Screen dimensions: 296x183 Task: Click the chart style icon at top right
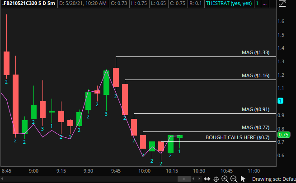[x=282, y=4]
